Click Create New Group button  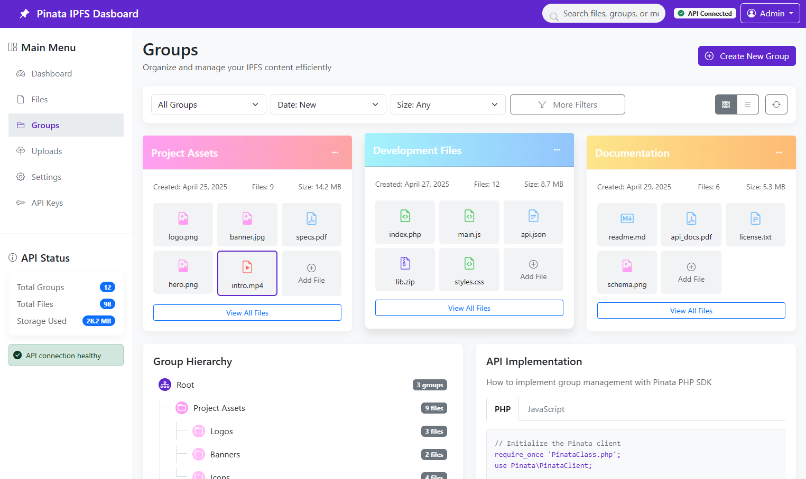click(747, 56)
